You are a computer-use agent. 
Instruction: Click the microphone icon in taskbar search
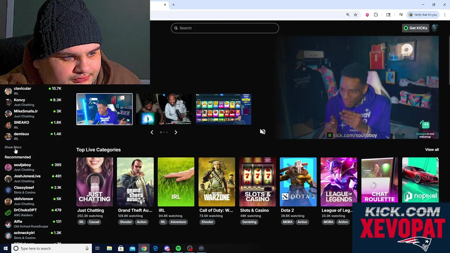pos(87,248)
